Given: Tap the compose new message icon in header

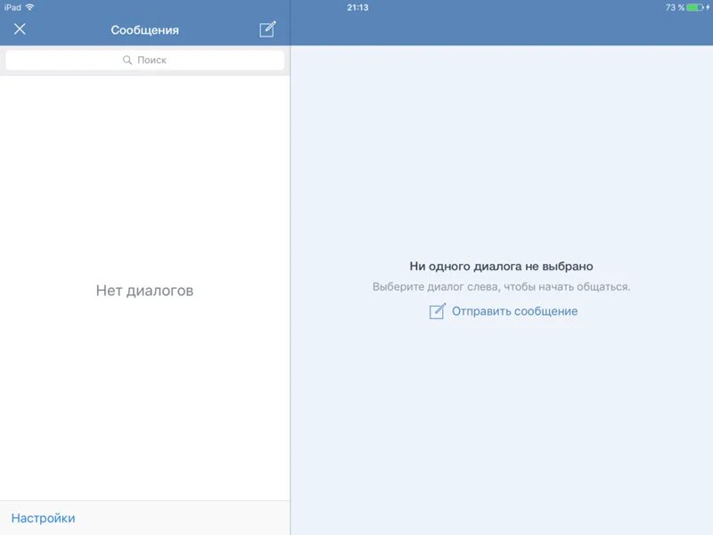Looking at the screenshot, I should 267,29.
